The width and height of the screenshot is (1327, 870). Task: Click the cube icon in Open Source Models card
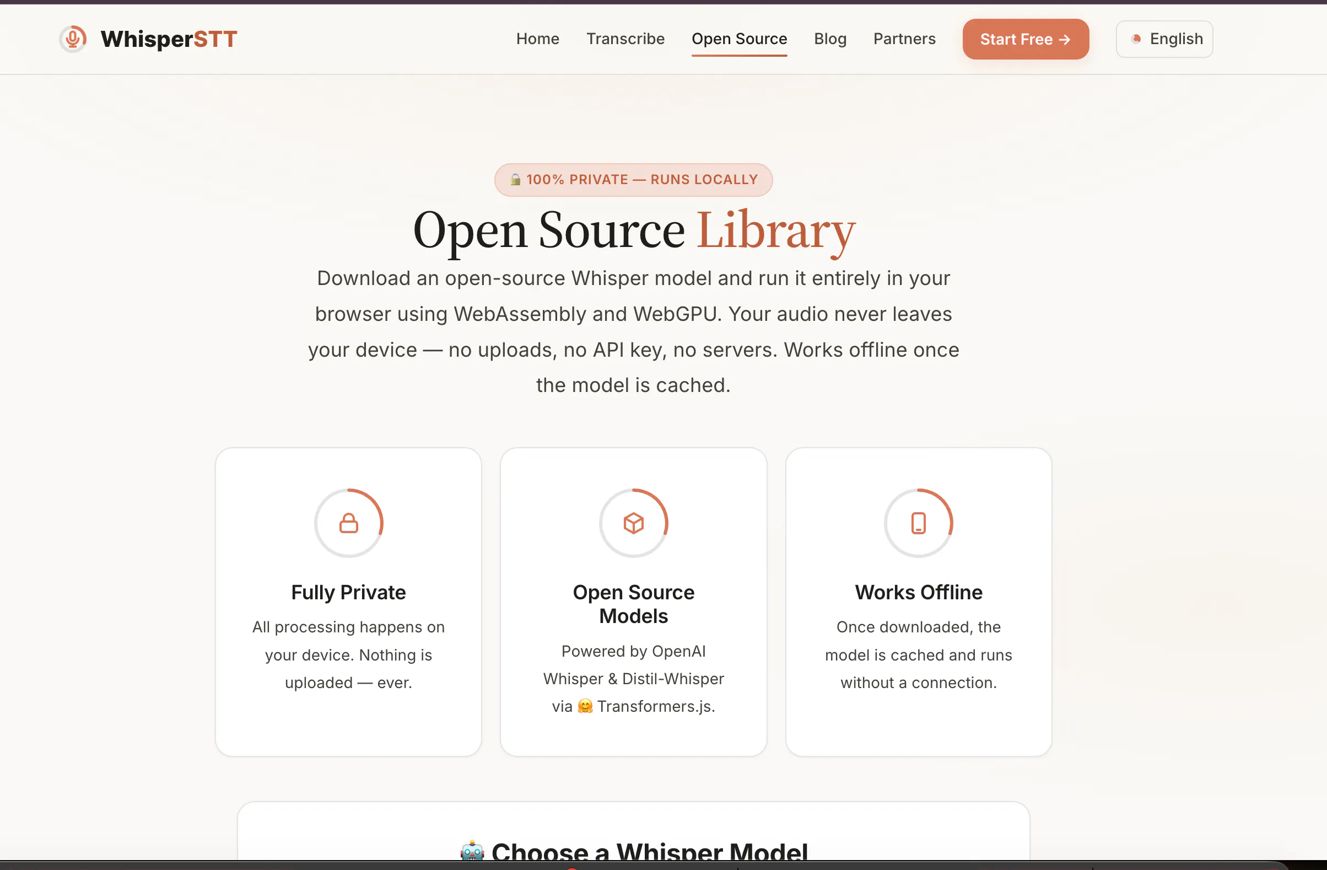633,523
